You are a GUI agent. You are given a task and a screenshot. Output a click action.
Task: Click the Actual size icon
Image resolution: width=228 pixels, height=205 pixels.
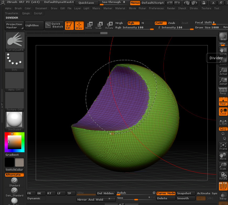tap(223, 71)
